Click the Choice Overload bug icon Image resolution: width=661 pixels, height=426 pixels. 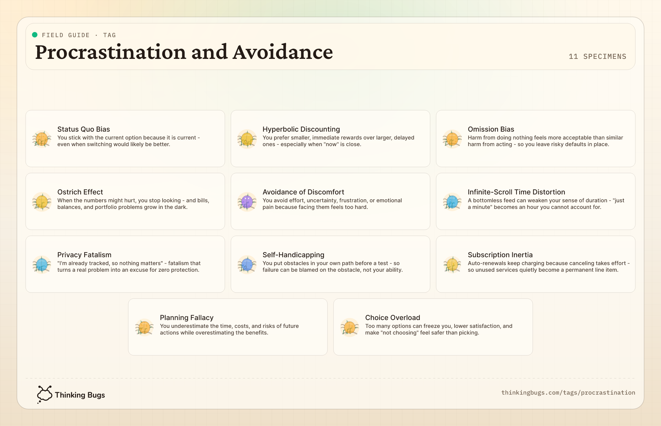tap(350, 327)
